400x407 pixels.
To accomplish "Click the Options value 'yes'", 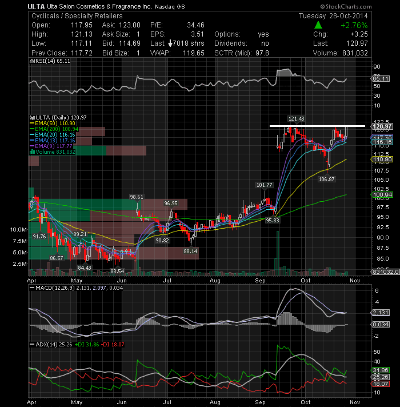I will pos(263,34).
